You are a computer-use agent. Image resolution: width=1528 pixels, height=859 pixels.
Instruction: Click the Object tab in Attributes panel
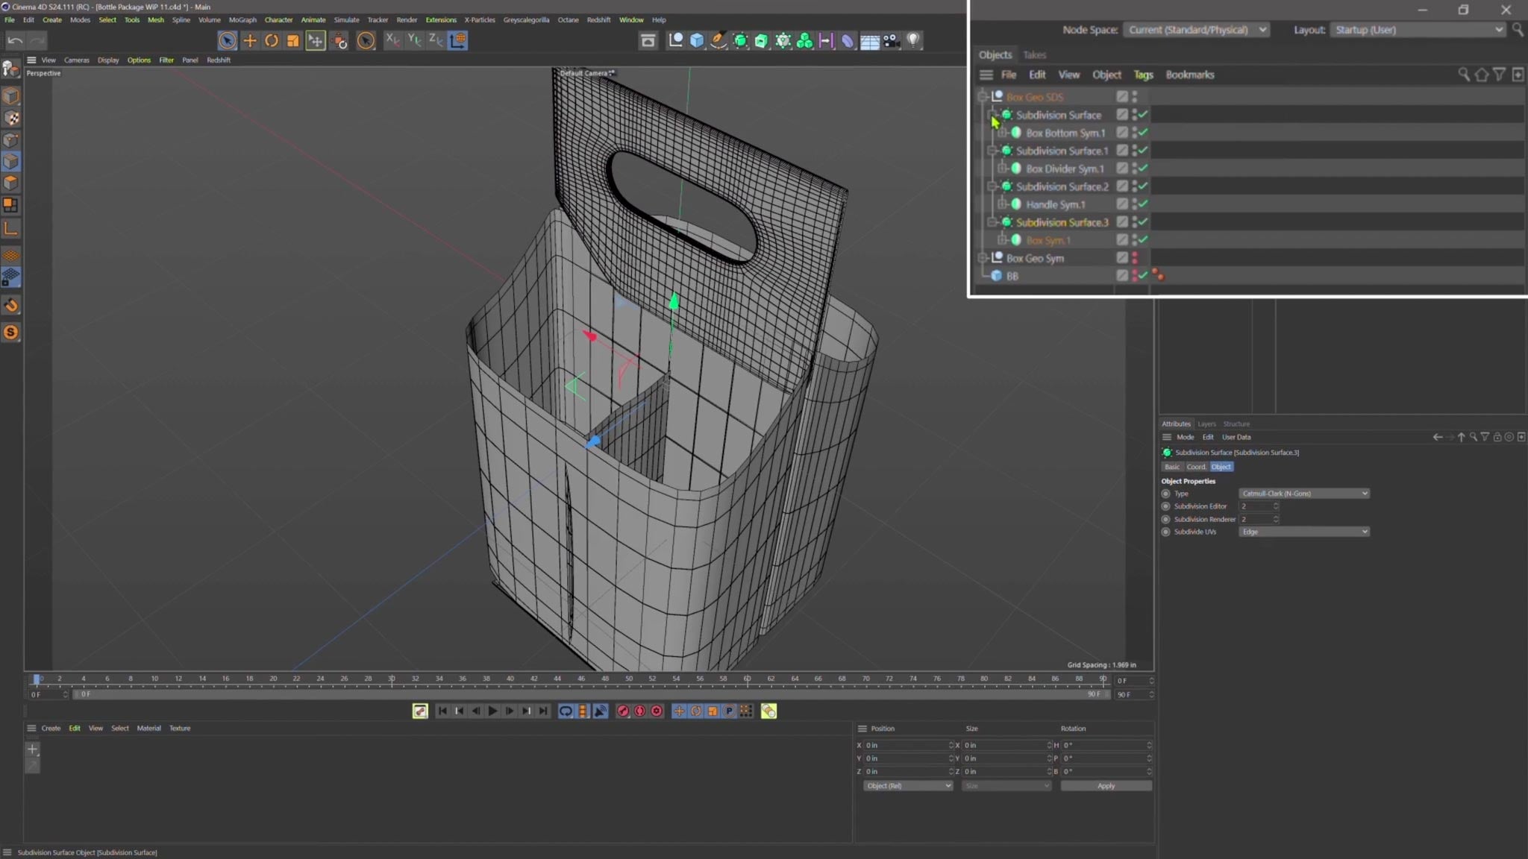click(1221, 466)
